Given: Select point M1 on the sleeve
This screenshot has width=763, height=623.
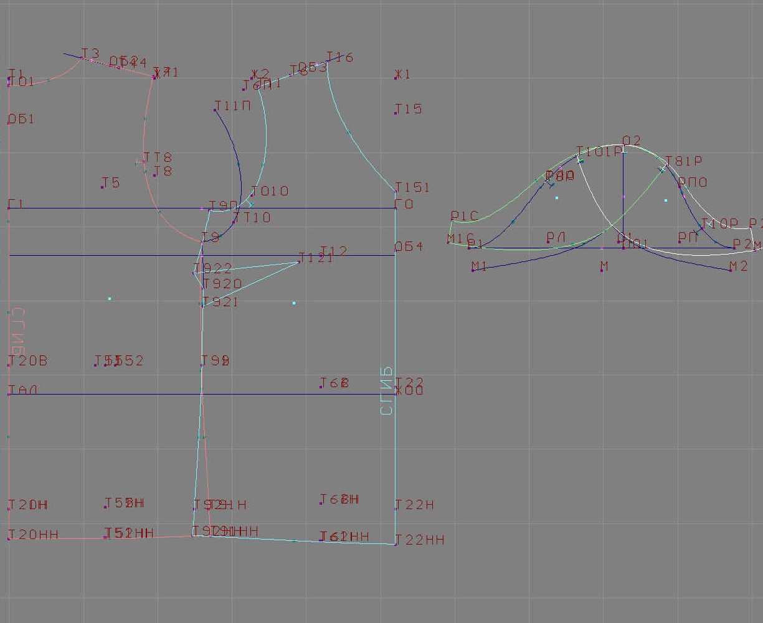Looking at the screenshot, I should (x=473, y=270).
